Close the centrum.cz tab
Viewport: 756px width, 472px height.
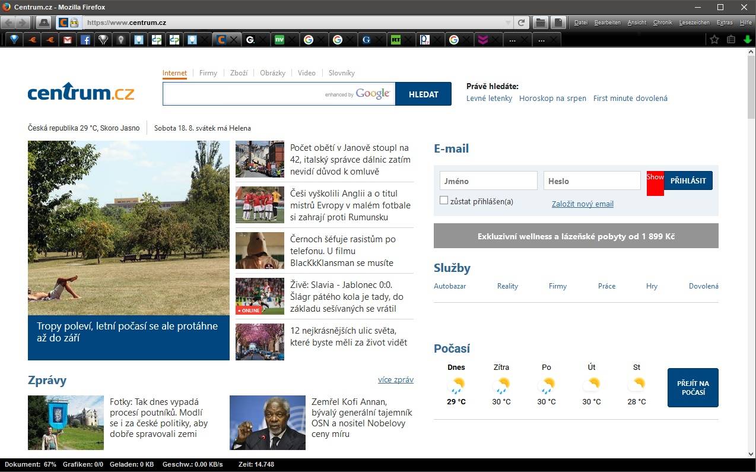tap(234, 40)
